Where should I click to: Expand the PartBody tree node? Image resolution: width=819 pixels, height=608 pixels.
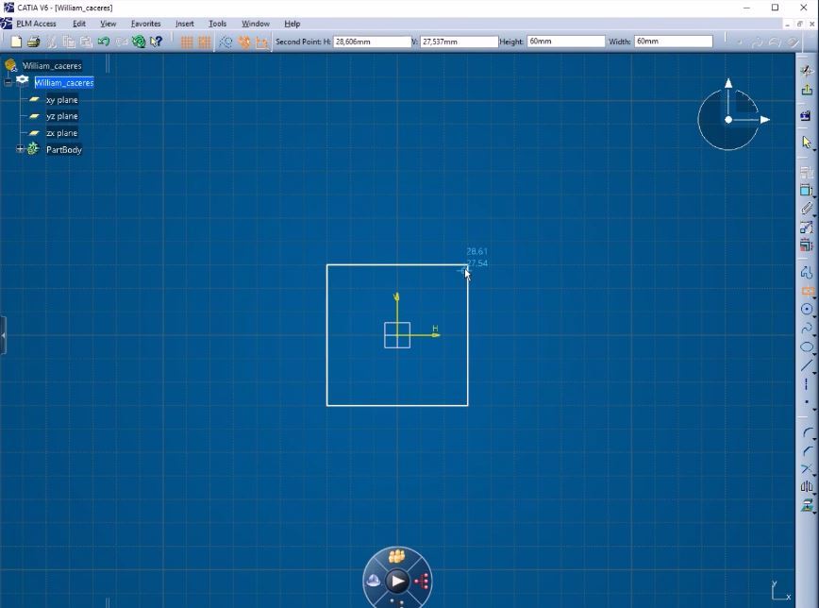(20, 149)
